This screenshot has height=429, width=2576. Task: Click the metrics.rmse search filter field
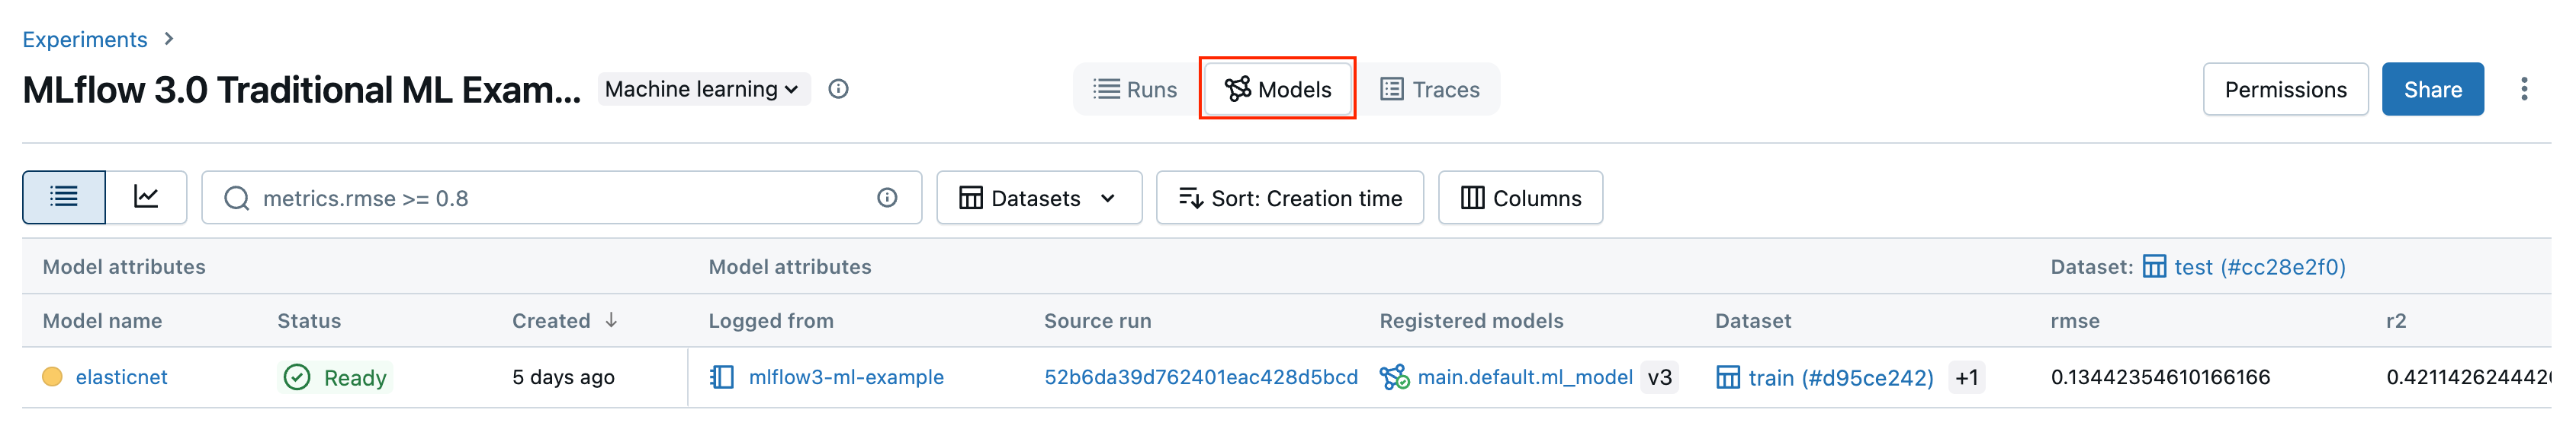(560, 198)
